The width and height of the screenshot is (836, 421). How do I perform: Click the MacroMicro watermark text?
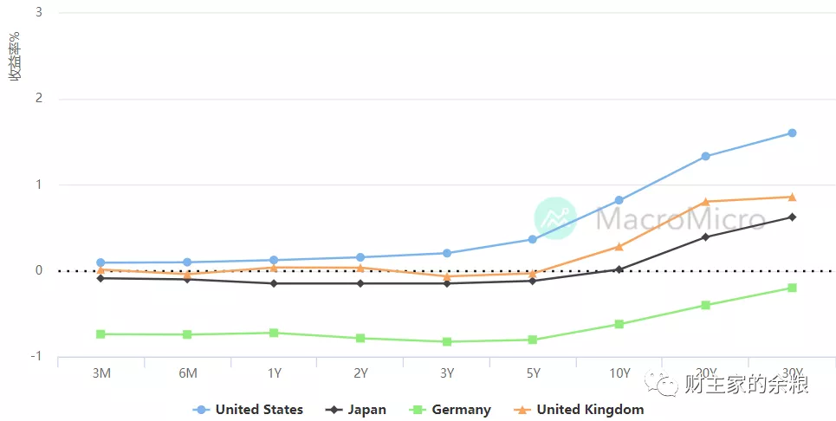(680, 217)
